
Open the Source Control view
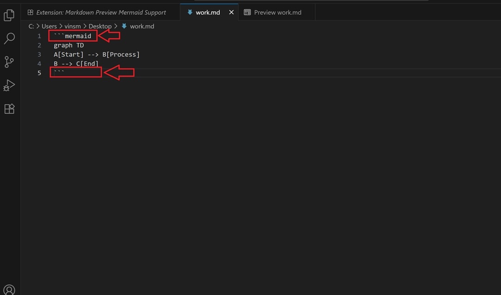pyautogui.click(x=9, y=62)
